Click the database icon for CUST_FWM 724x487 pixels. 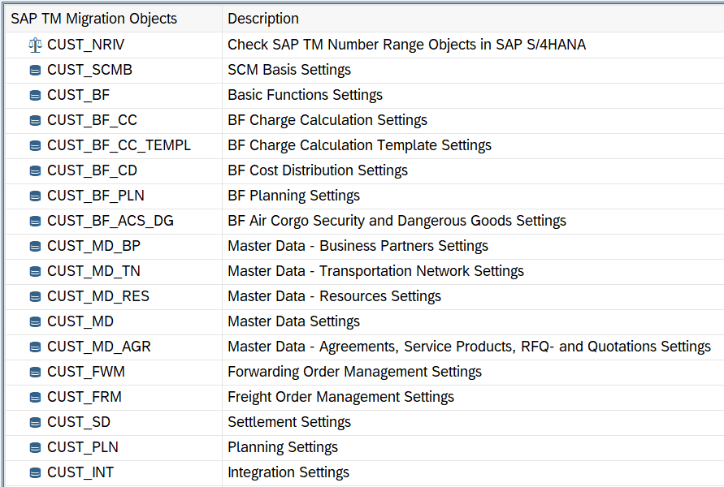tap(35, 373)
